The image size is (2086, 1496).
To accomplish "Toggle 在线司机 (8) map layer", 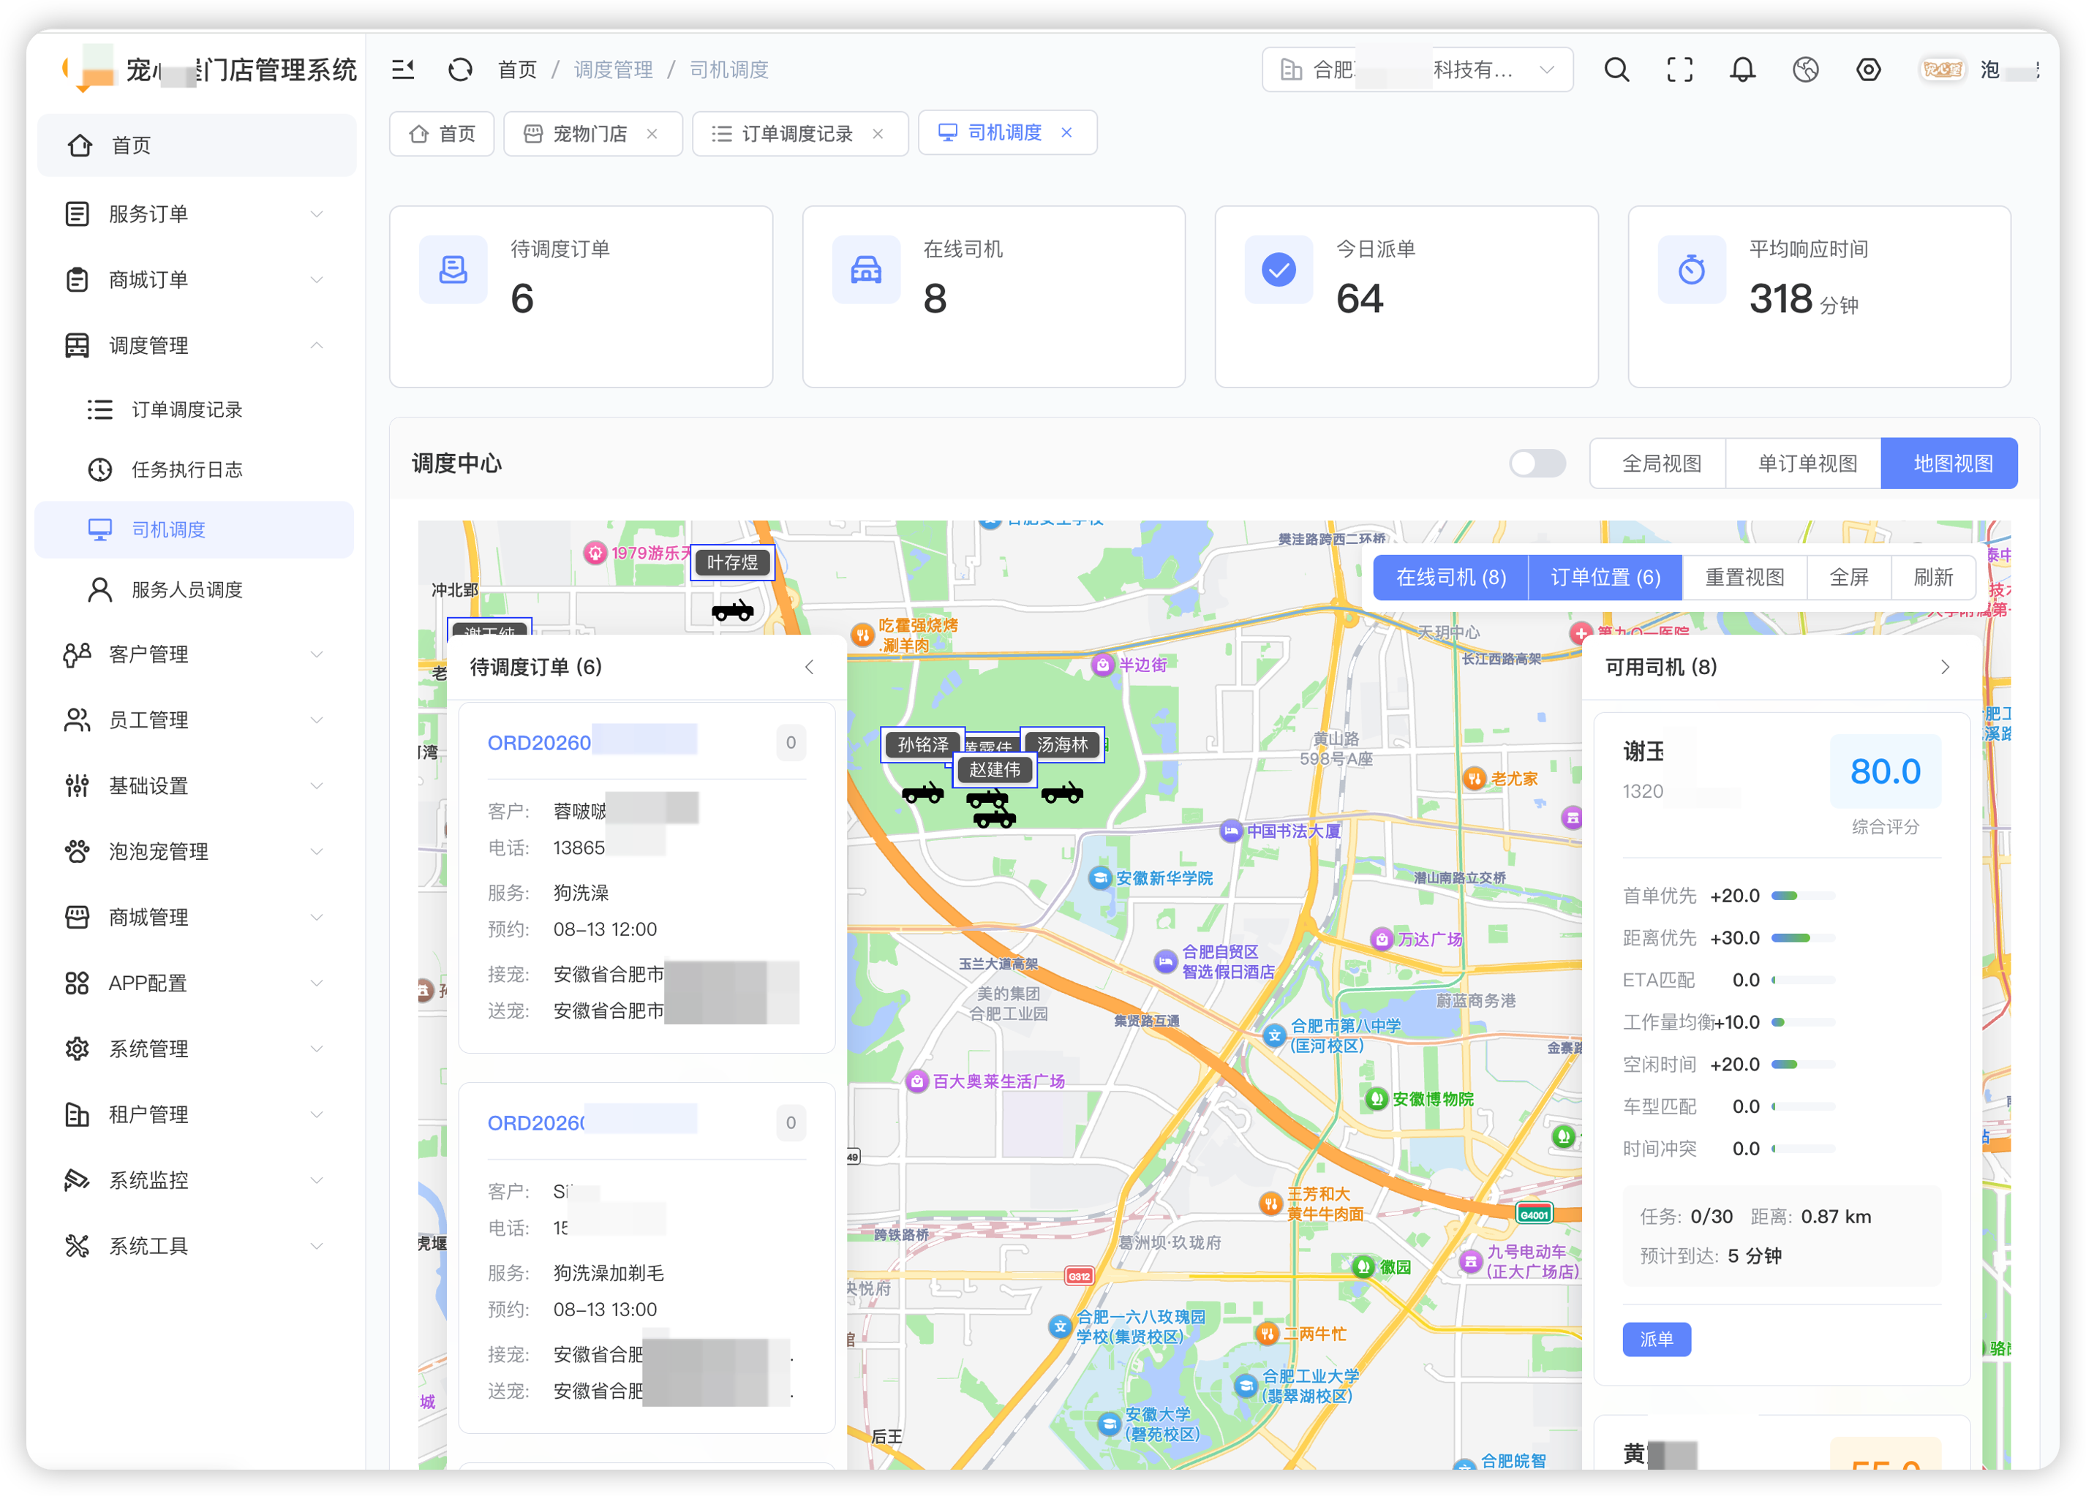I will (x=1450, y=576).
